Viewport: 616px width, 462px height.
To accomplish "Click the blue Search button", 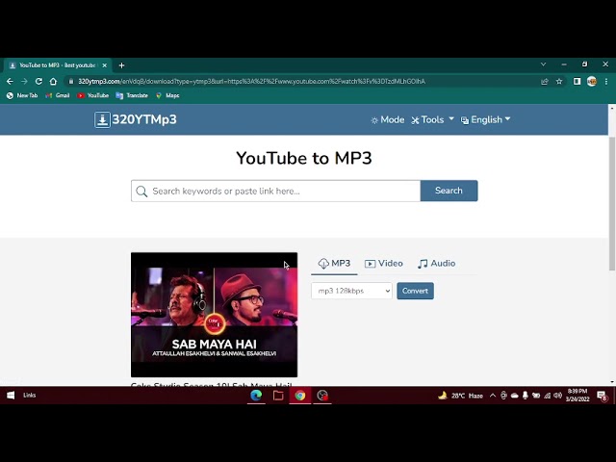I will [449, 191].
